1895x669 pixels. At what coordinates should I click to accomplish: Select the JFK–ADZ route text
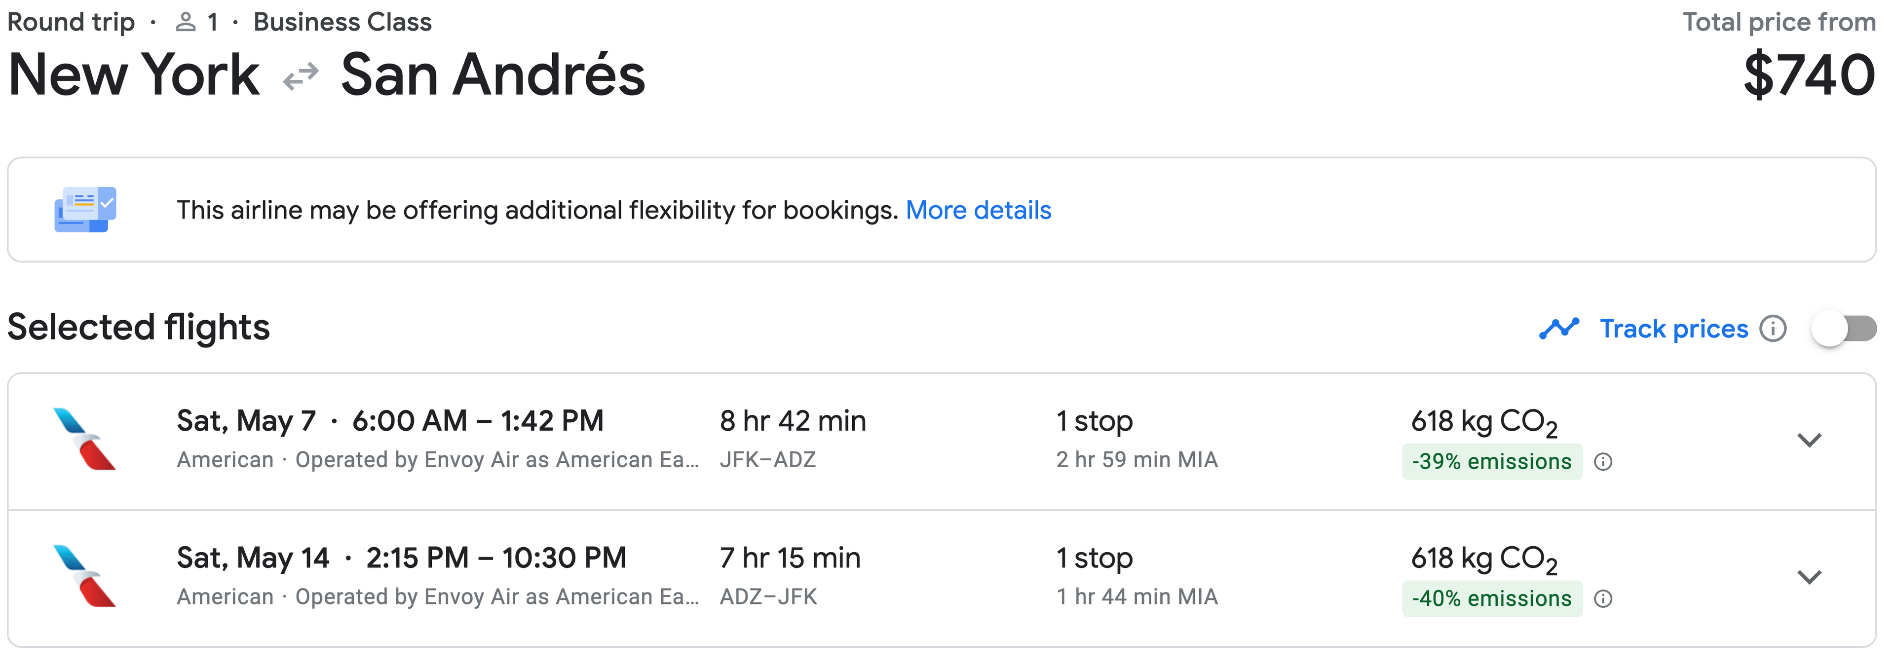tap(768, 460)
